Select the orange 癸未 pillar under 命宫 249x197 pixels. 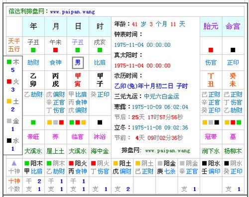(x=233, y=80)
